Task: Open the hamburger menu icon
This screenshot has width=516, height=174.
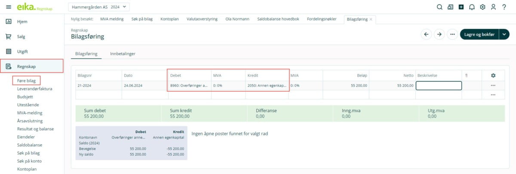Action: [x=9, y=7]
